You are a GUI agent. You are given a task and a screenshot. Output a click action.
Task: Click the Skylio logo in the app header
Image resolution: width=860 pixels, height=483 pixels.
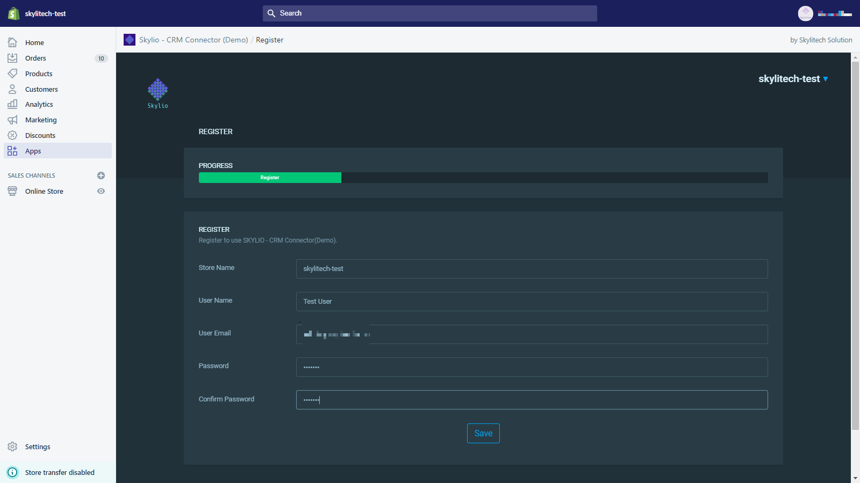click(158, 93)
